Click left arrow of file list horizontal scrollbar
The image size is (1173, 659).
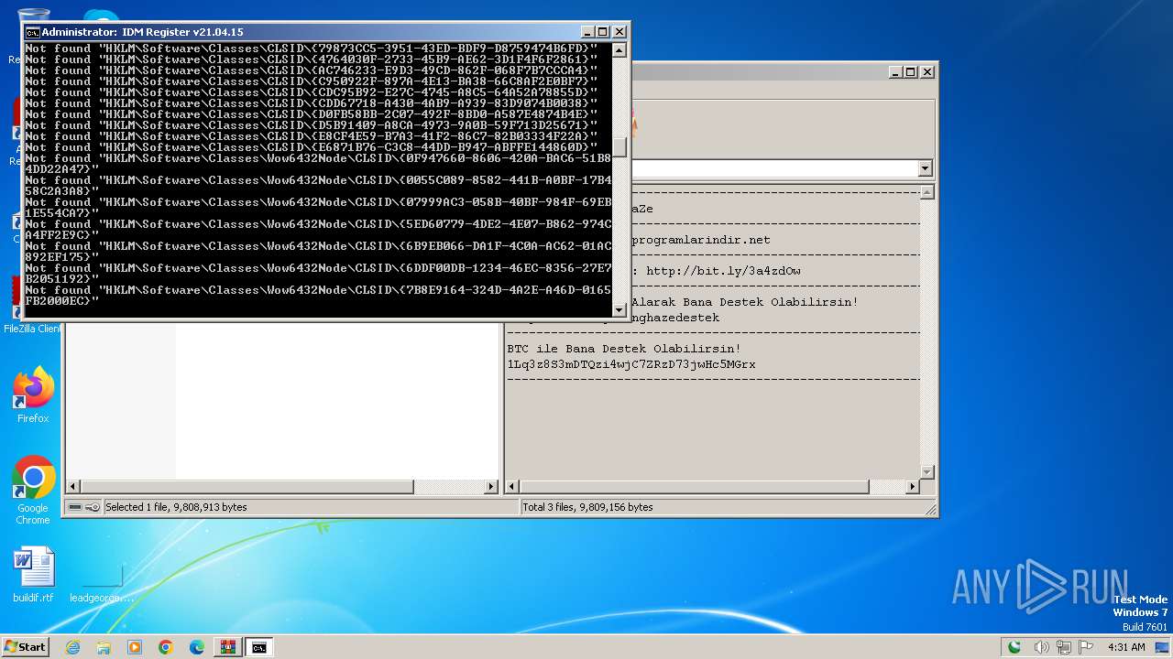coord(74,487)
